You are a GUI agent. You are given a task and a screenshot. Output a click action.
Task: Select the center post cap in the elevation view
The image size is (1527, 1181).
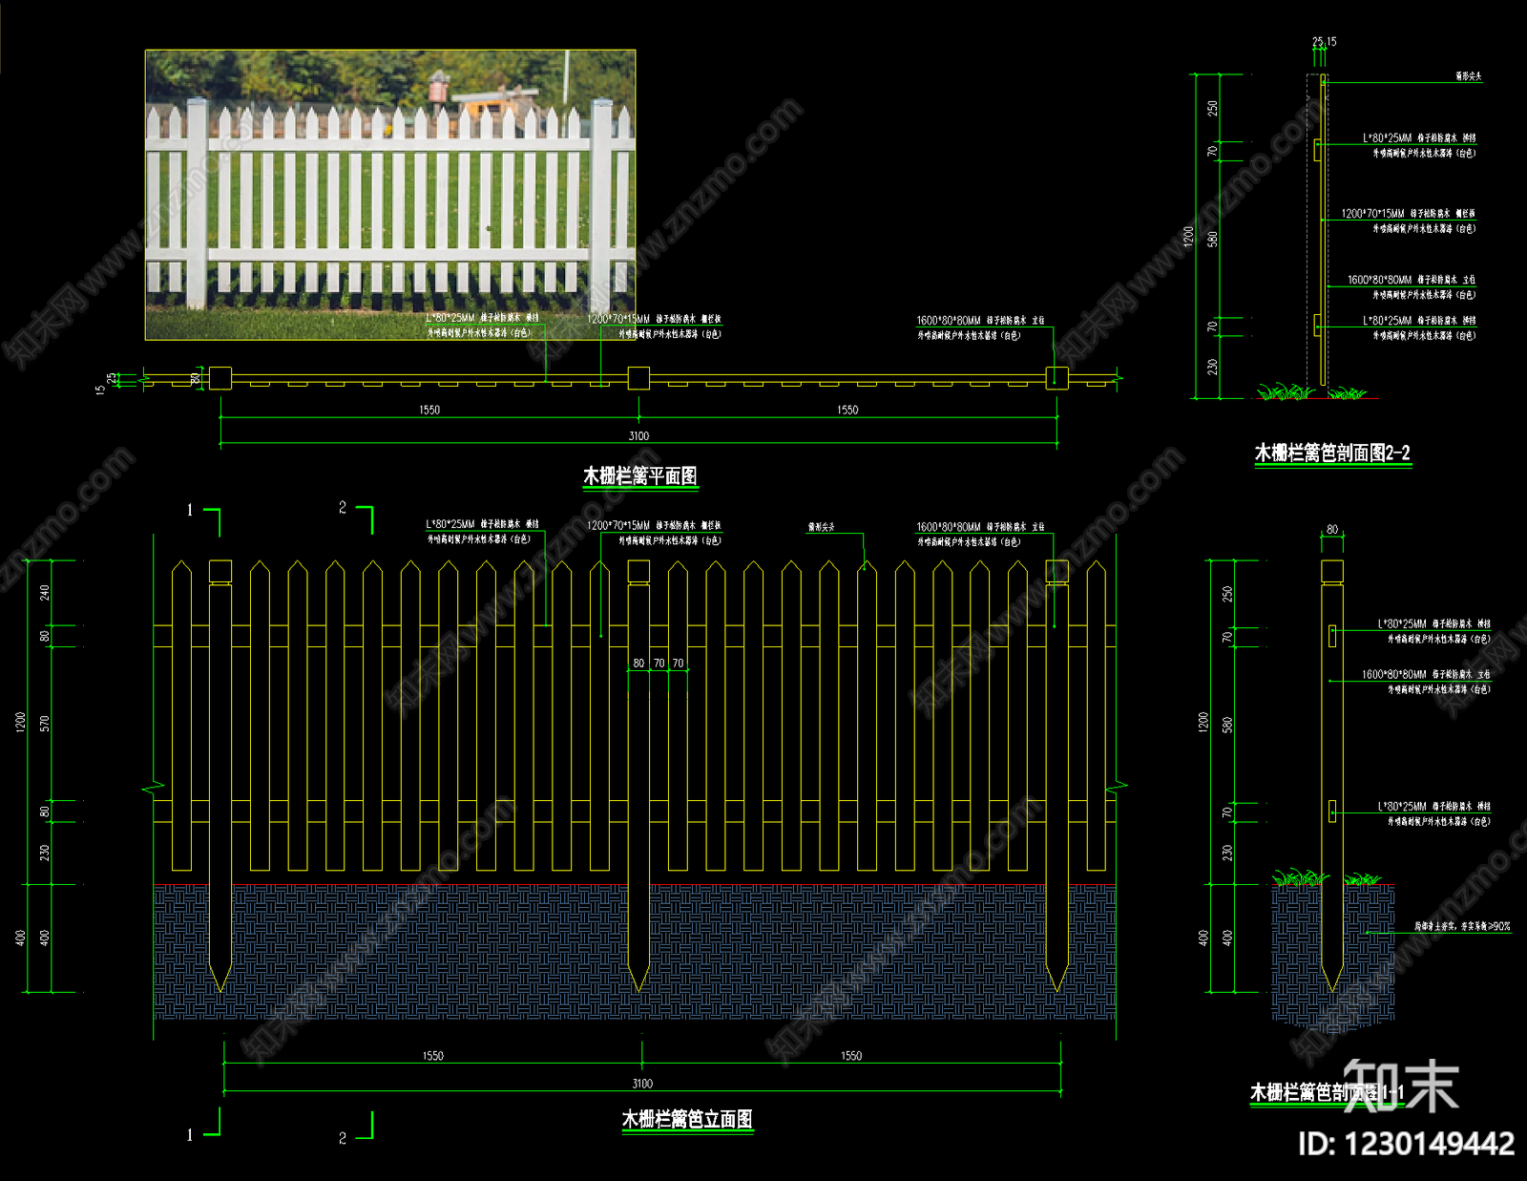[x=638, y=571]
